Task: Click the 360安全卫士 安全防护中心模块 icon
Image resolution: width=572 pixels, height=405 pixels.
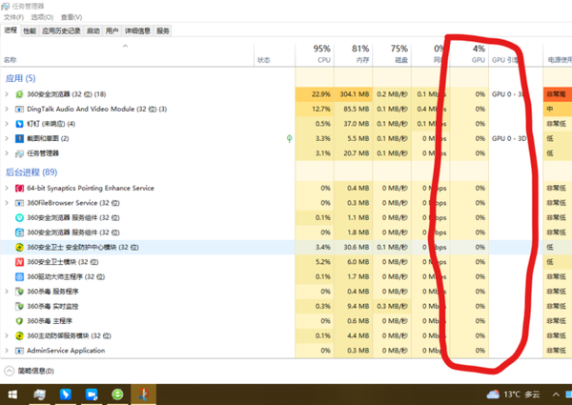Action: [19, 247]
